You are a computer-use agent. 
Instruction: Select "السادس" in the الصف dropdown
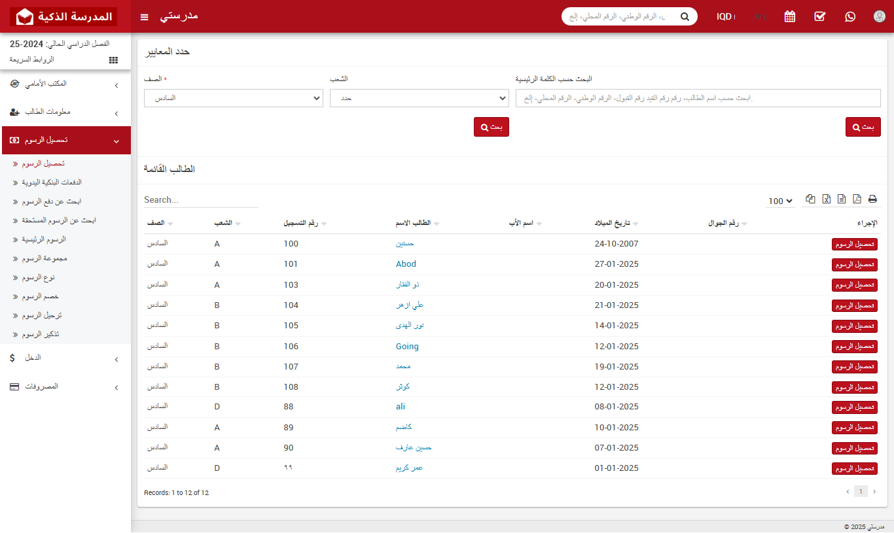(x=234, y=98)
